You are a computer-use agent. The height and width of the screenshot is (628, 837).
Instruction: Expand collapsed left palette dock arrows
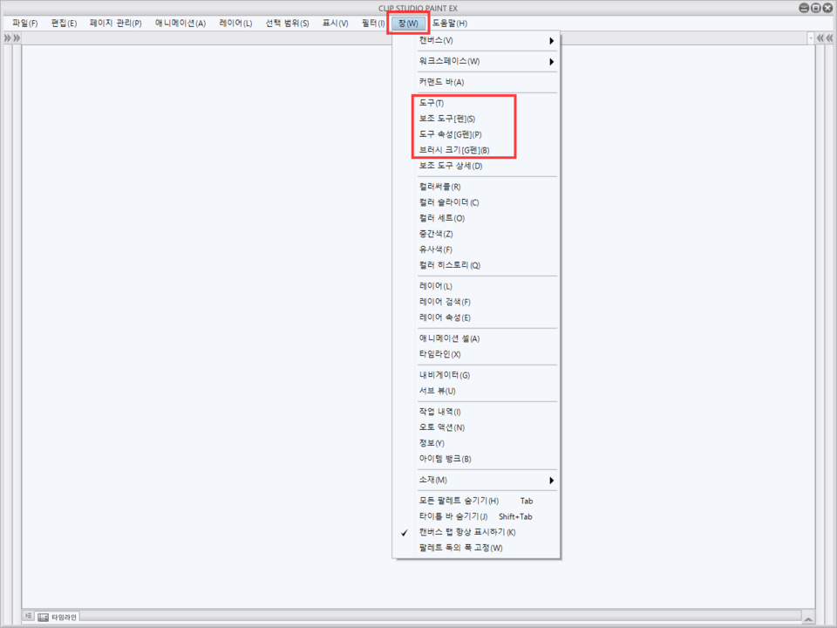[7, 38]
